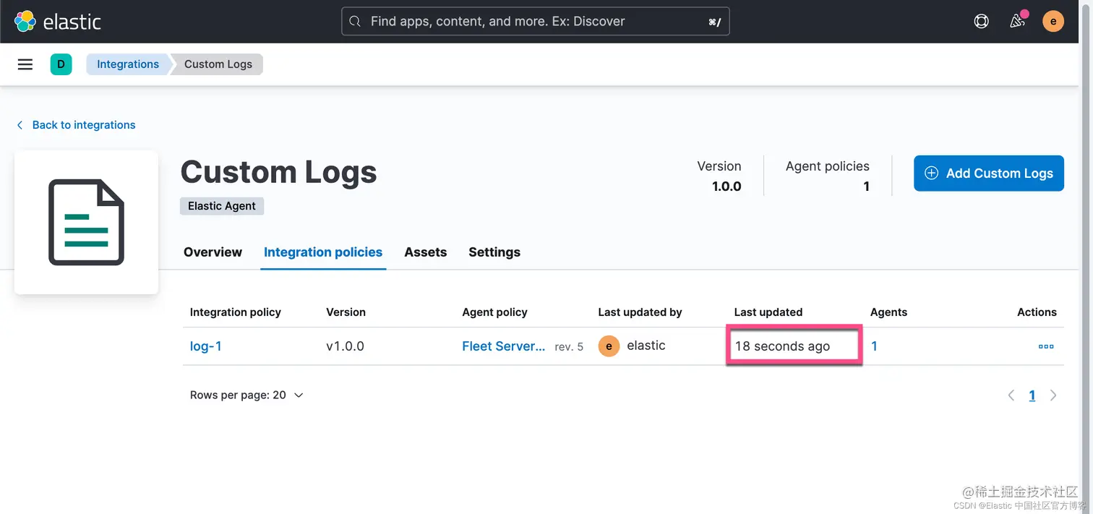
Task: Go to next table page arrow
Action: [x=1053, y=395]
